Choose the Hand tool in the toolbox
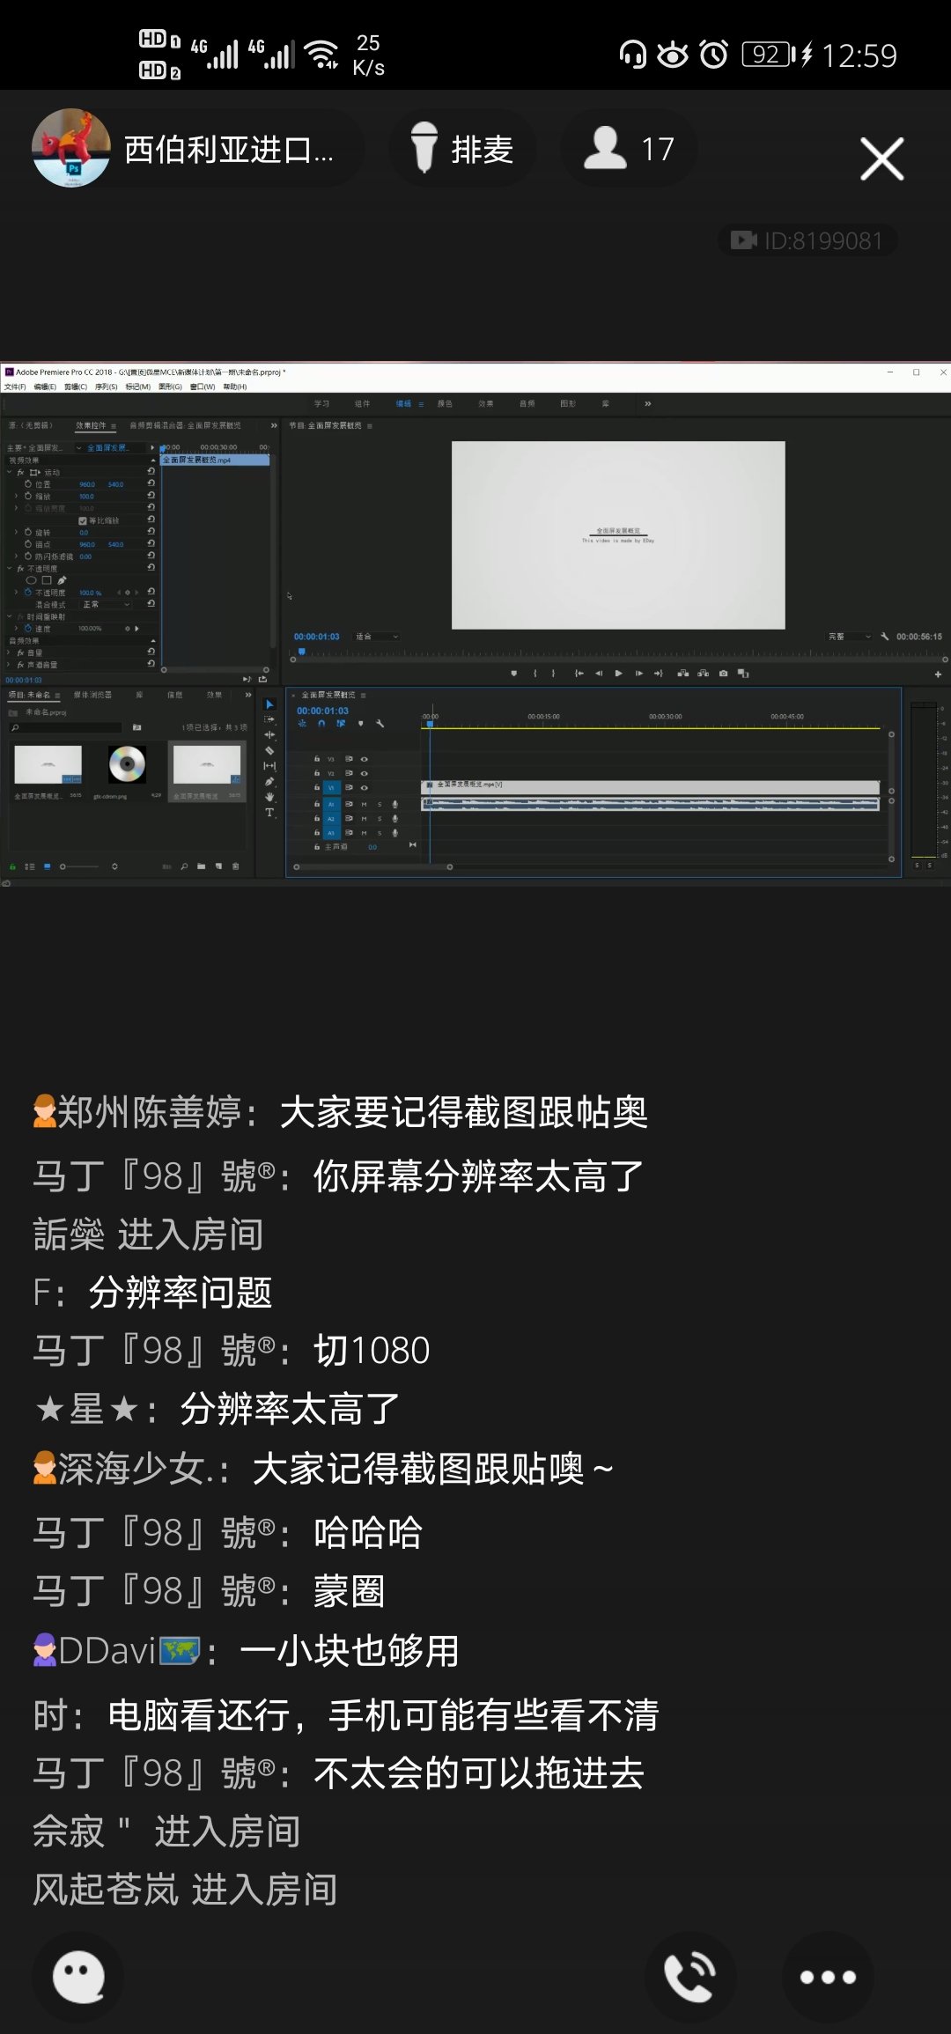The width and height of the screenshot is (951, 2034). tap(269, 797)
